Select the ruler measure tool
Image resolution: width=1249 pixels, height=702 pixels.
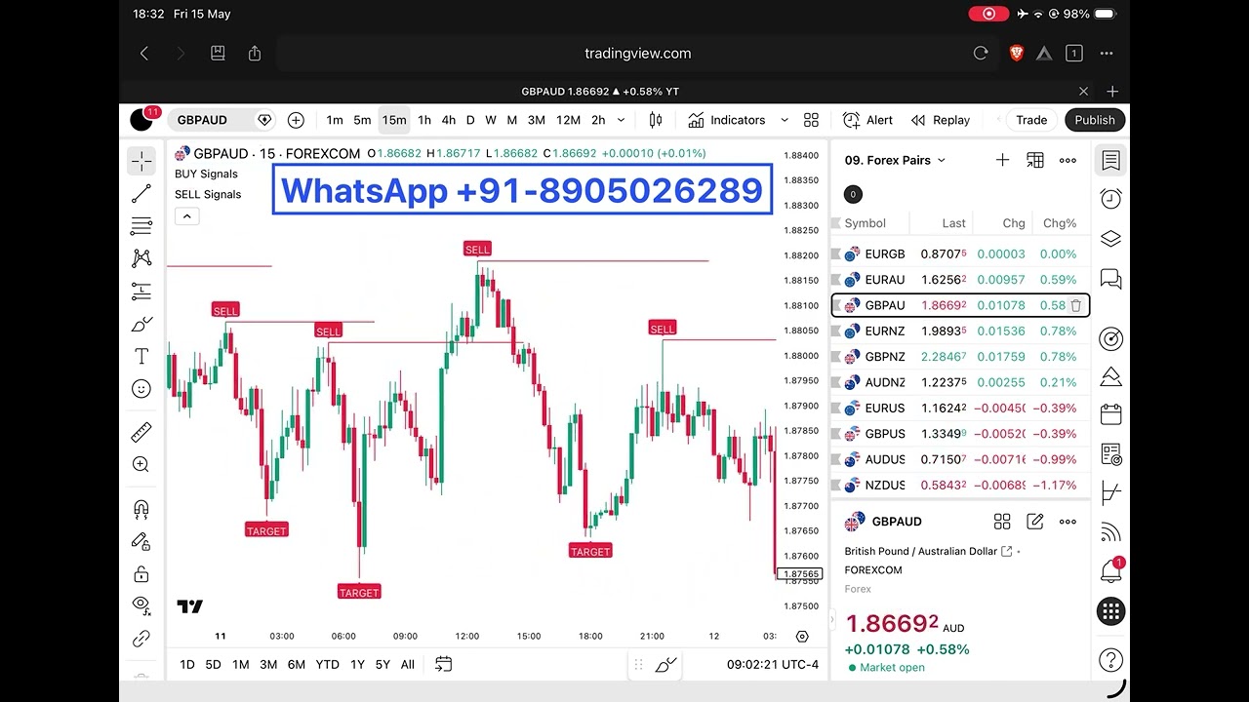[x=141, y=432]
